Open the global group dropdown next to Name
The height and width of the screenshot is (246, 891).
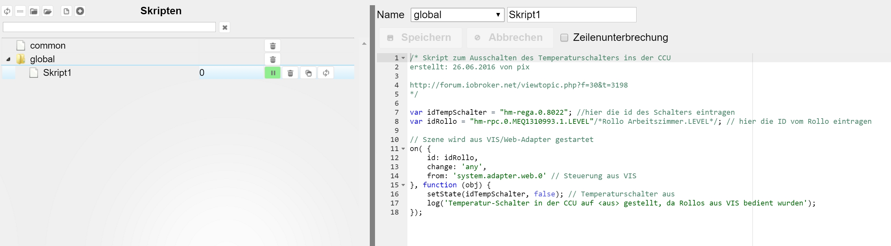click(x=457, y=15)
